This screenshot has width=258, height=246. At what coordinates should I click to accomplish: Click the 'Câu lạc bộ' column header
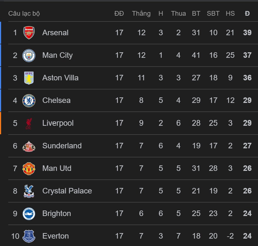[24, 13]
